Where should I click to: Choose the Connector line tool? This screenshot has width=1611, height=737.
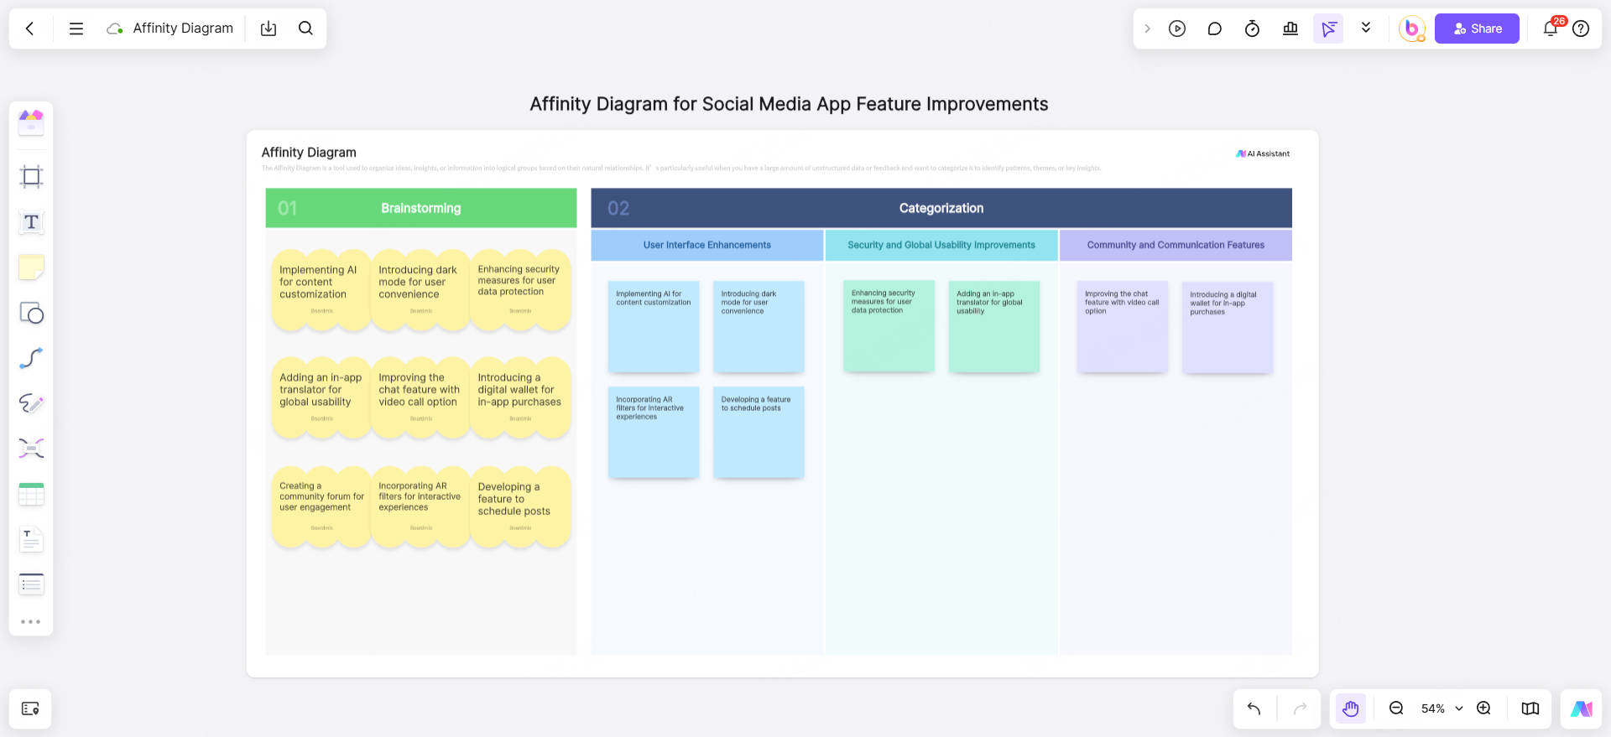(x=31, y=358)
